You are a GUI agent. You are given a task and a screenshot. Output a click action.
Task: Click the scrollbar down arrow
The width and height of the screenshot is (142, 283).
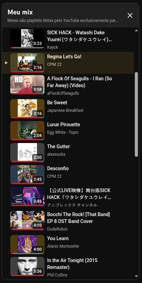click(x=136, y=276)
